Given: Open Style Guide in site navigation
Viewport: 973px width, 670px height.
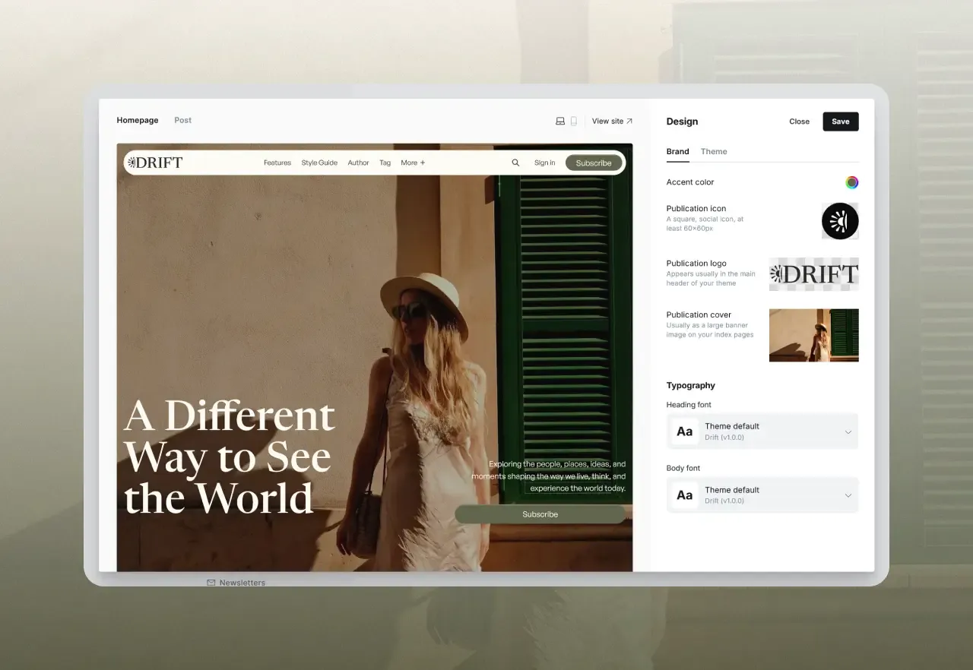Looking at the screenshot, I should [319, 163].
